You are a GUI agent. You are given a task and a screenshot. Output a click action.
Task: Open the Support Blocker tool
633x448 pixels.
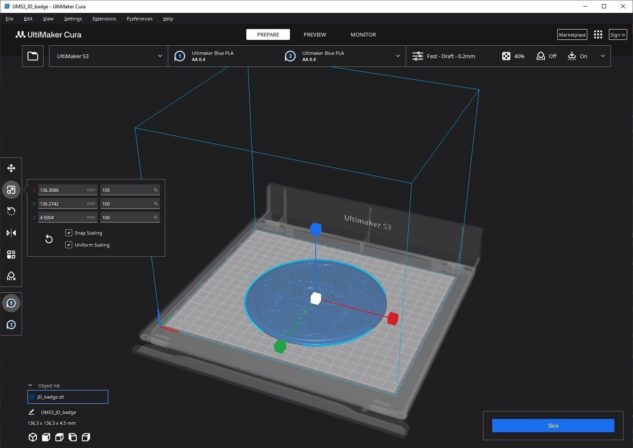(11, 276)
